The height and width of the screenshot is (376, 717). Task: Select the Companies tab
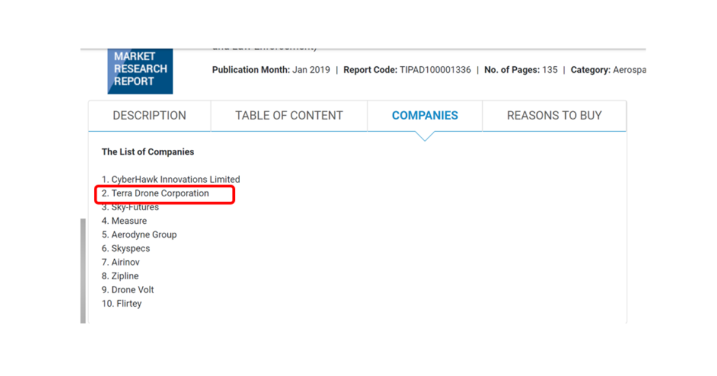click(x=425, y=116)
